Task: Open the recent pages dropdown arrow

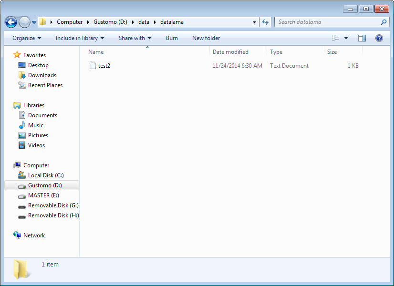Action: pyautogui.click(x=34, y=22)
